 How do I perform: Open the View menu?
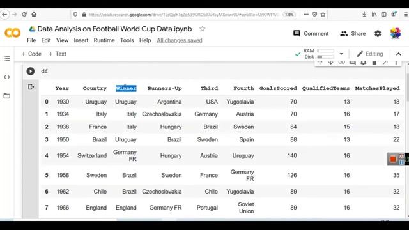point(63,40)
